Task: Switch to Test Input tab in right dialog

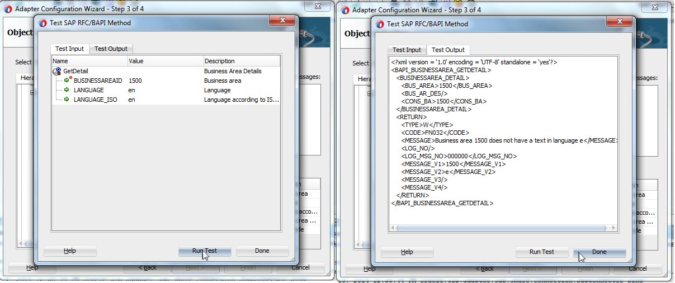Action: 407,50
